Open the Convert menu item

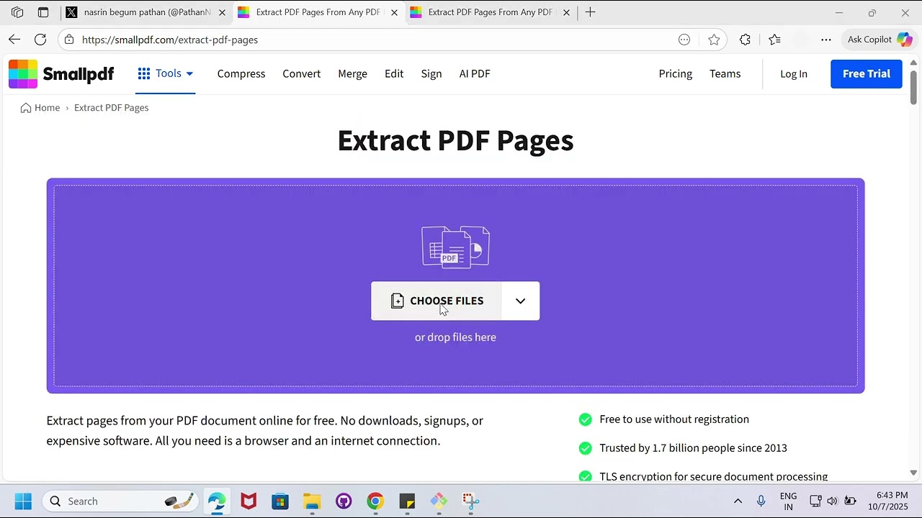tap(301, 73)
